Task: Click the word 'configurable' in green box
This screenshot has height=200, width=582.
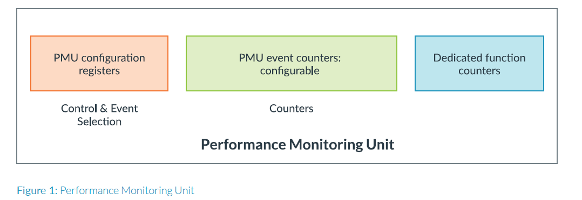Action: coord(289,70)
